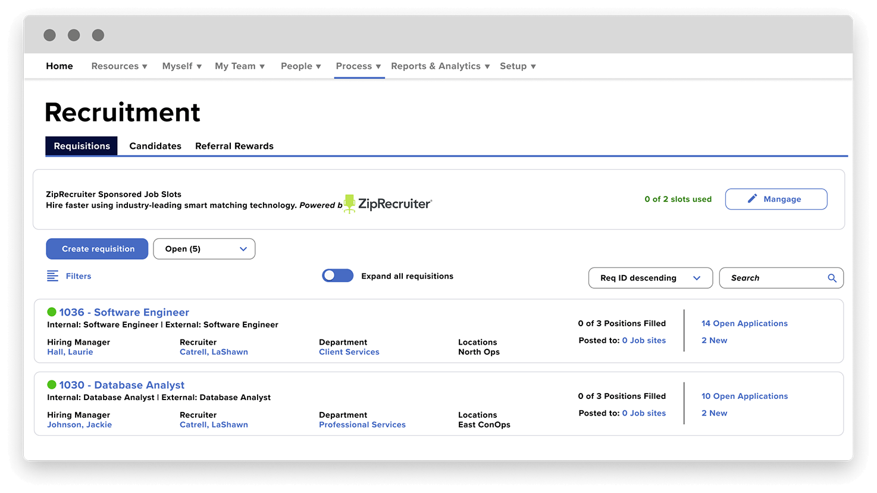877x493 pixels.
Task: Expand the Process menu
Action: coord(358,66)
